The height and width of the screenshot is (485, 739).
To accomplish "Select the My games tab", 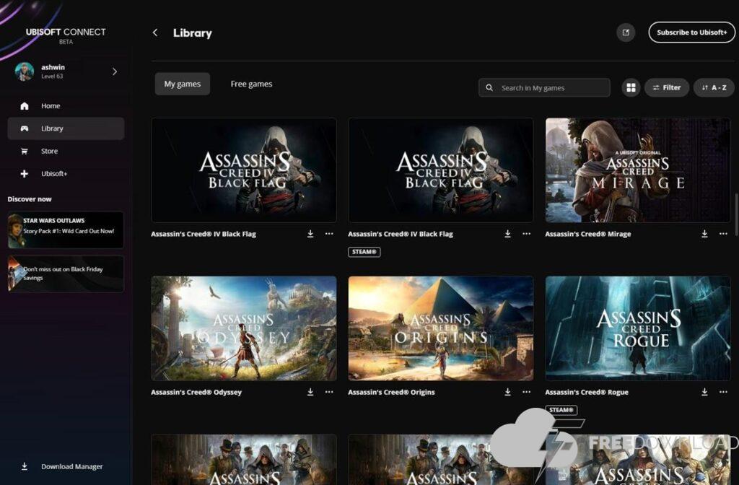I will click(x=182, y=84).
